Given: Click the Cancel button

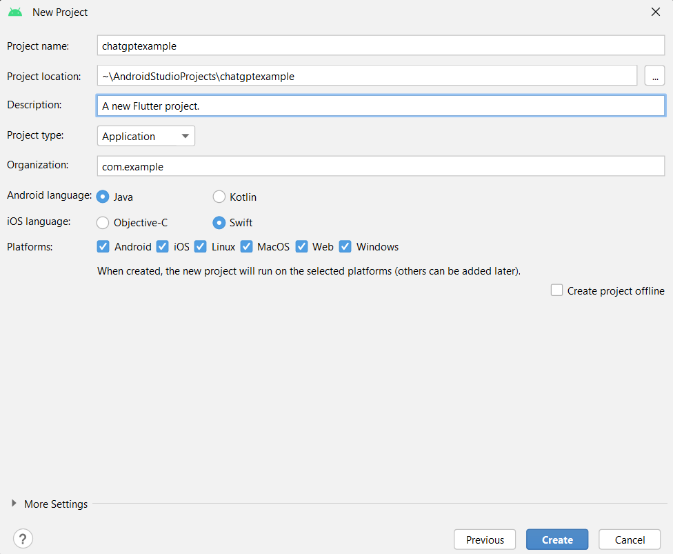Looking at the screenshot, I should click(x=630, y=540).
